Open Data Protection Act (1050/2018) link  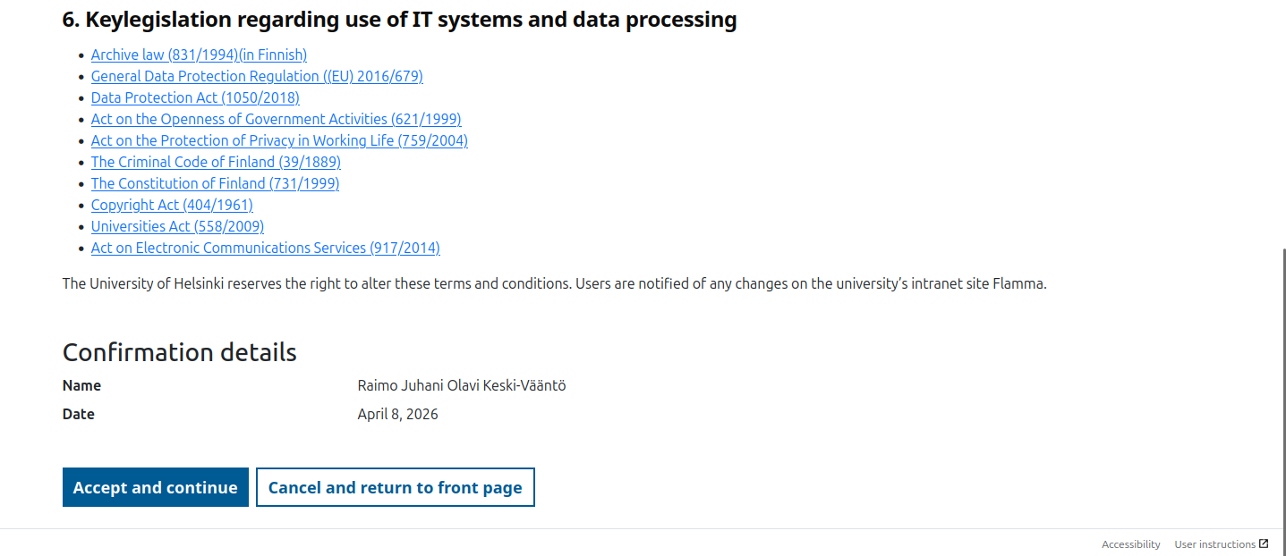195,98
